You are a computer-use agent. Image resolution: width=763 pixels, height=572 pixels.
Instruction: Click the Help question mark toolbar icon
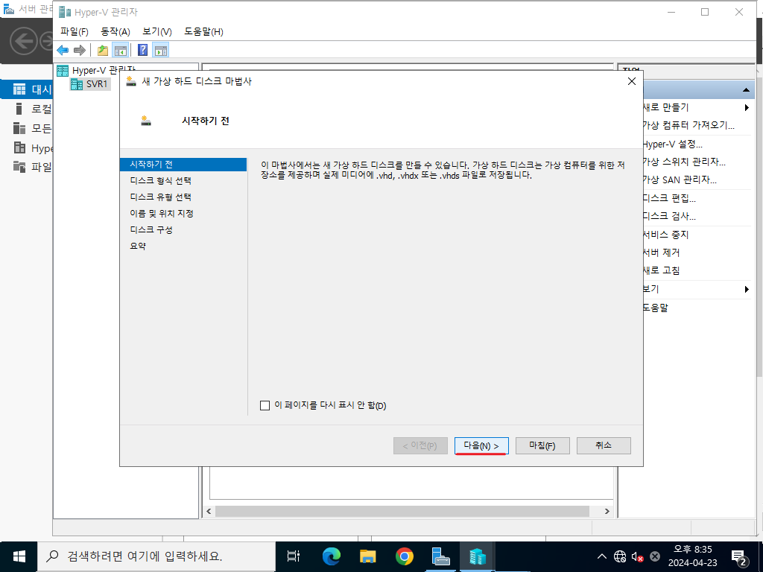[x=142, y=50]
